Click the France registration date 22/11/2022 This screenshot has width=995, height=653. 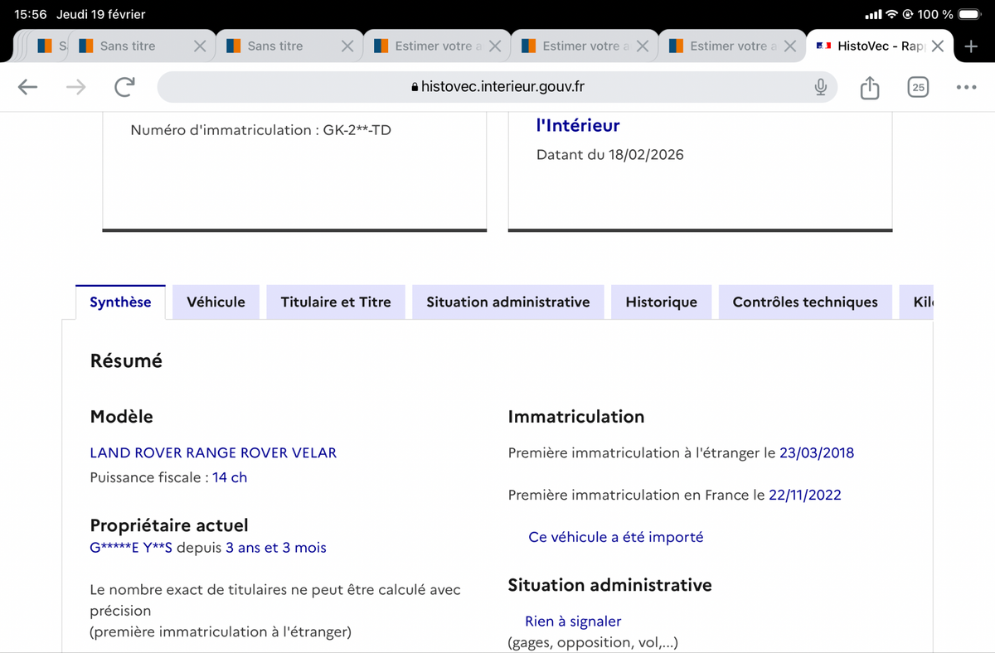pos(805,495)
